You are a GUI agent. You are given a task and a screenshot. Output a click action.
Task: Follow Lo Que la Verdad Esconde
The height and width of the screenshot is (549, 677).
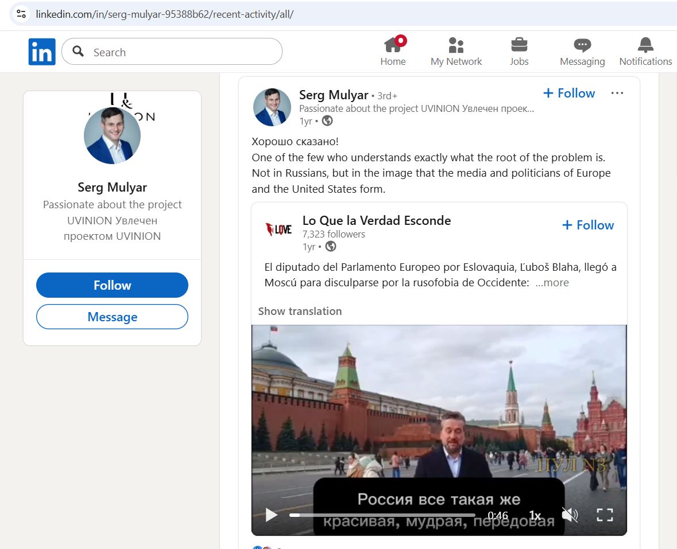(587, 225)
